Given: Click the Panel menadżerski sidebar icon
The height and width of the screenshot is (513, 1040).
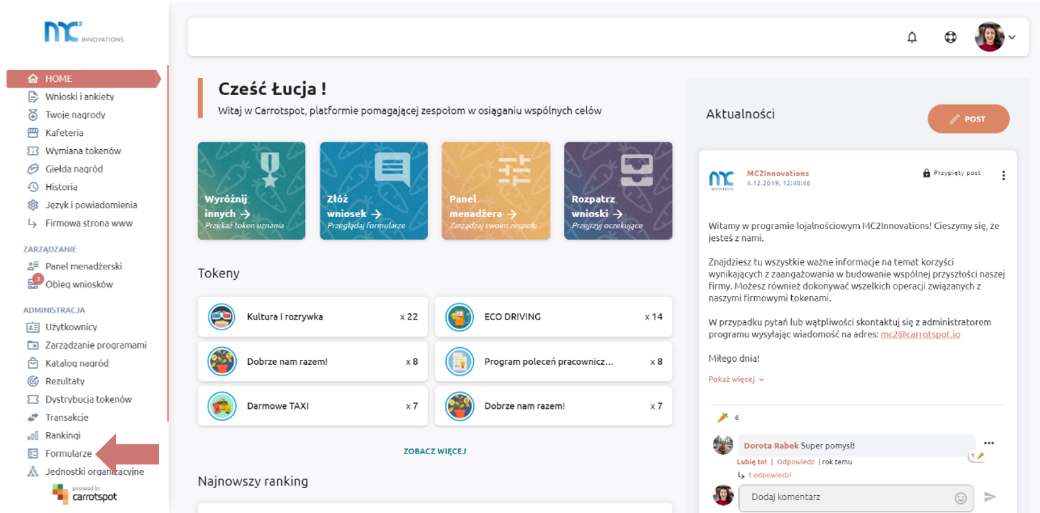Looking at the screenshot, I should pyautogui.click(x=33, y=266).
